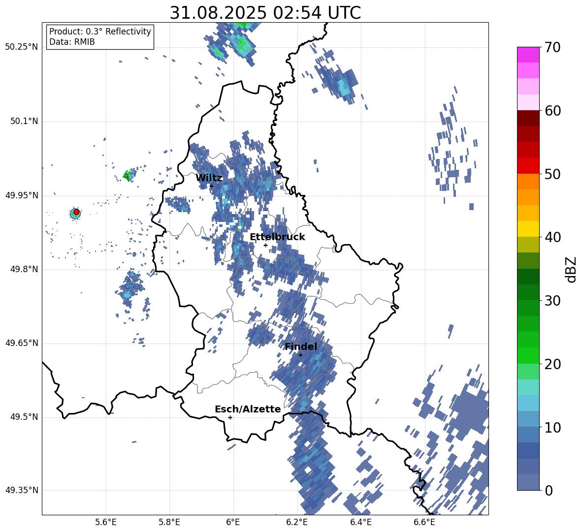Click the 49.35°N latitude label
The width and height of the screenshot is (583, 532).
click(22, 490)
